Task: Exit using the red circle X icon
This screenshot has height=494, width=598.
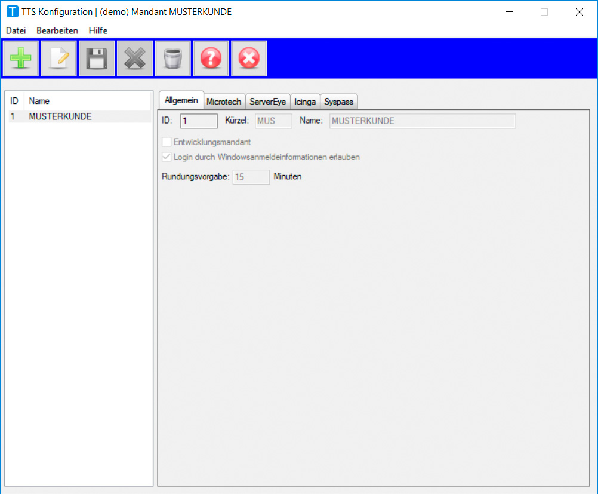Action: tap(249, 59)
